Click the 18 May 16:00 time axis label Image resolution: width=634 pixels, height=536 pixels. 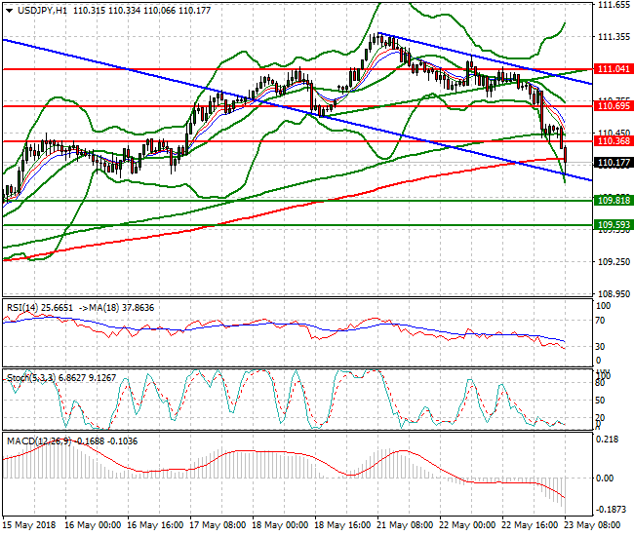pos(342,525)
